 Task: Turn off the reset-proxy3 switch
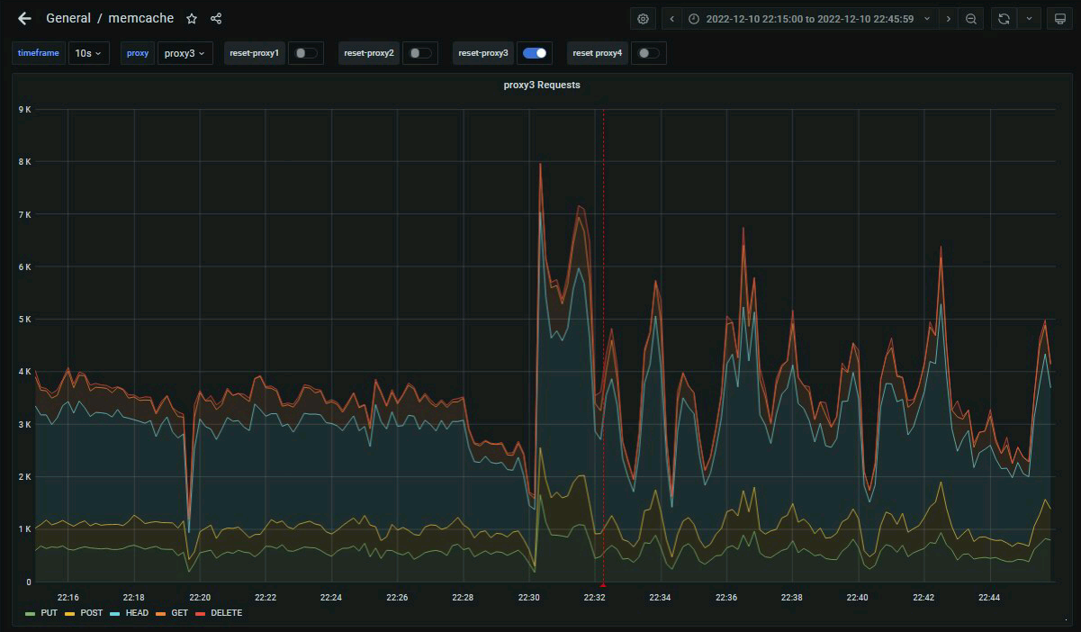pos(535,53)
